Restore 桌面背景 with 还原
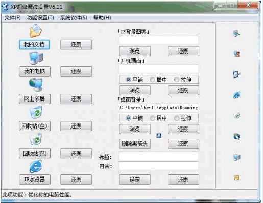Screen dimensions: 263x203 click(x=183, y=129)
